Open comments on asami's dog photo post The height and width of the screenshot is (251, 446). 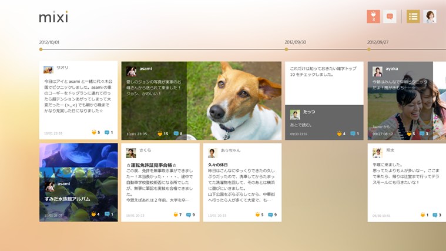click(x=176, y=133)
